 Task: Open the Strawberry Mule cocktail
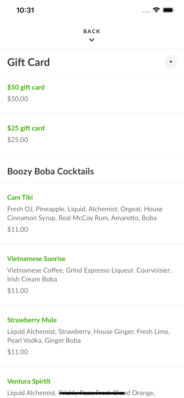point(32,320)
